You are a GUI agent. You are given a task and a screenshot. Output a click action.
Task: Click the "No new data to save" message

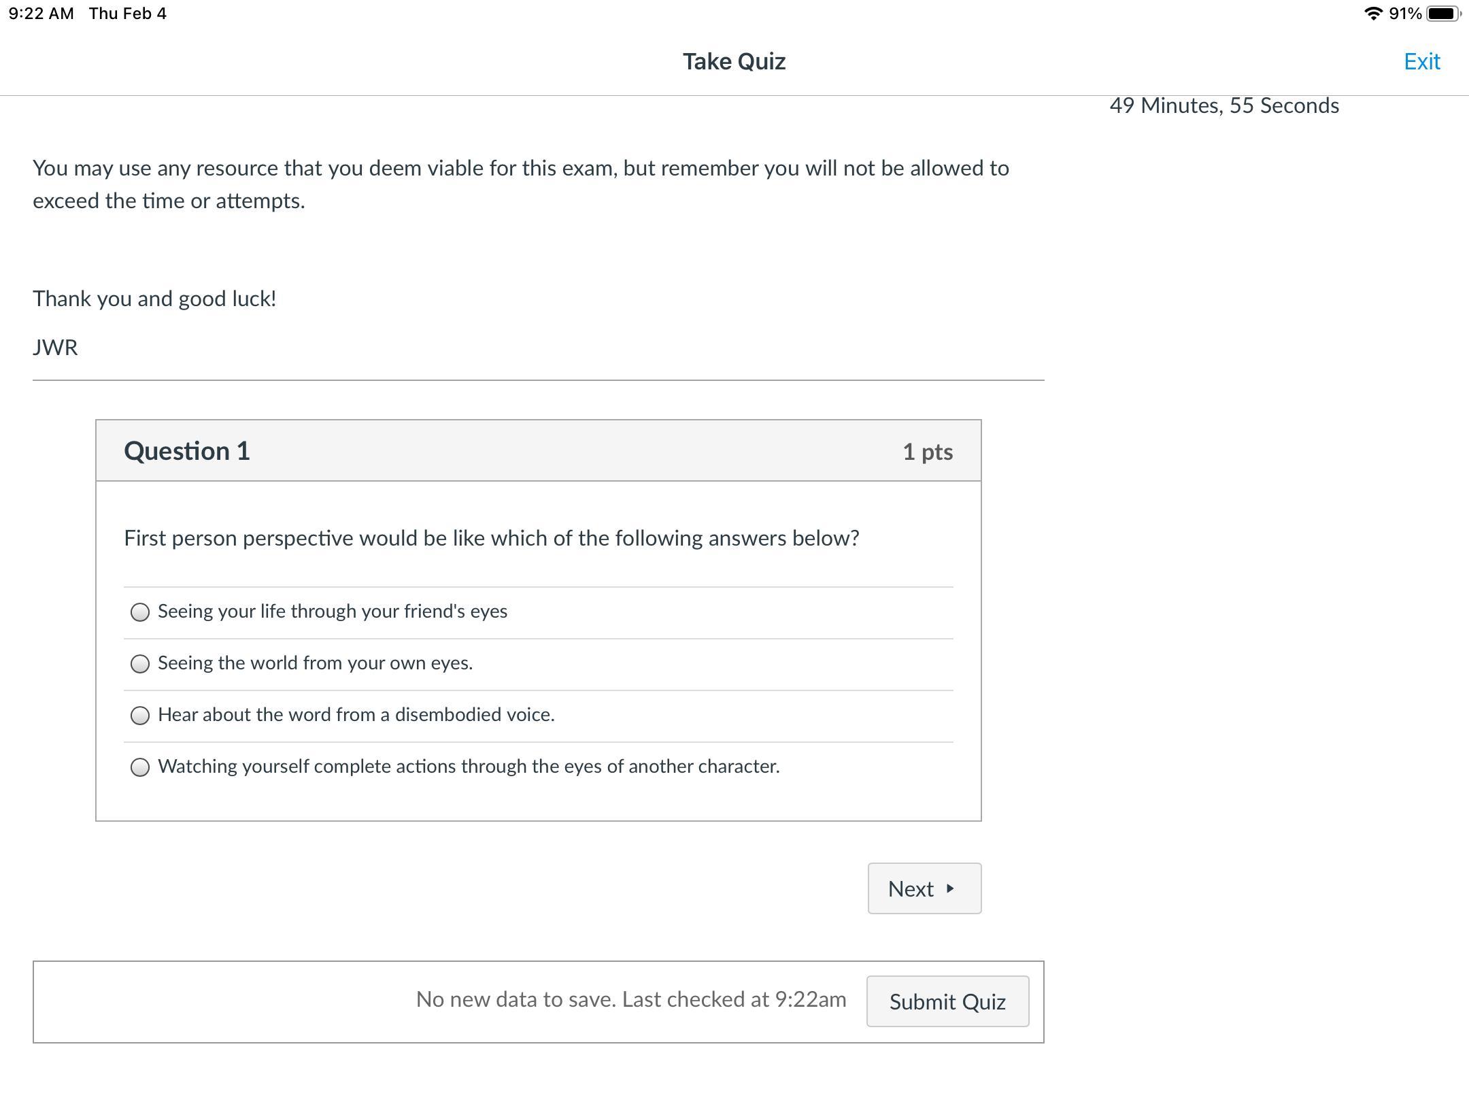tap(631, 999)
